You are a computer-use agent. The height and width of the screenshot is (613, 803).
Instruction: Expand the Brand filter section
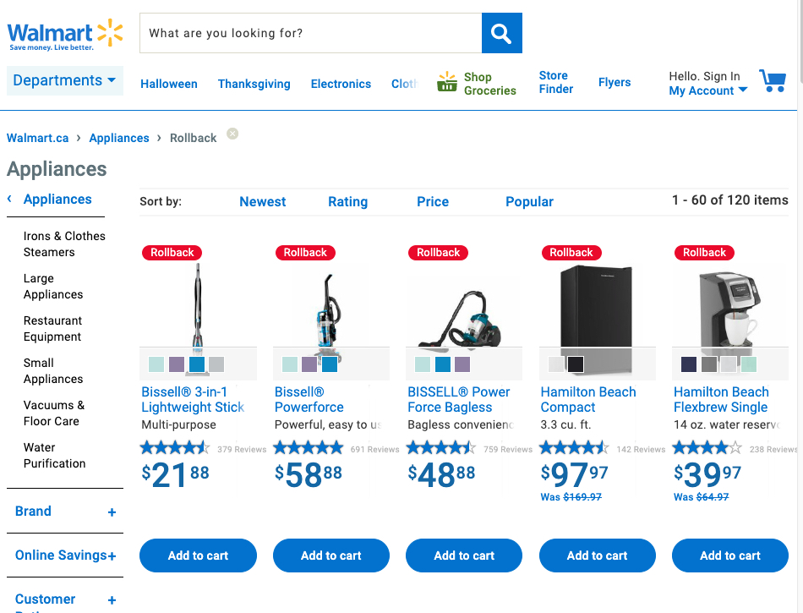pos(65,511)
